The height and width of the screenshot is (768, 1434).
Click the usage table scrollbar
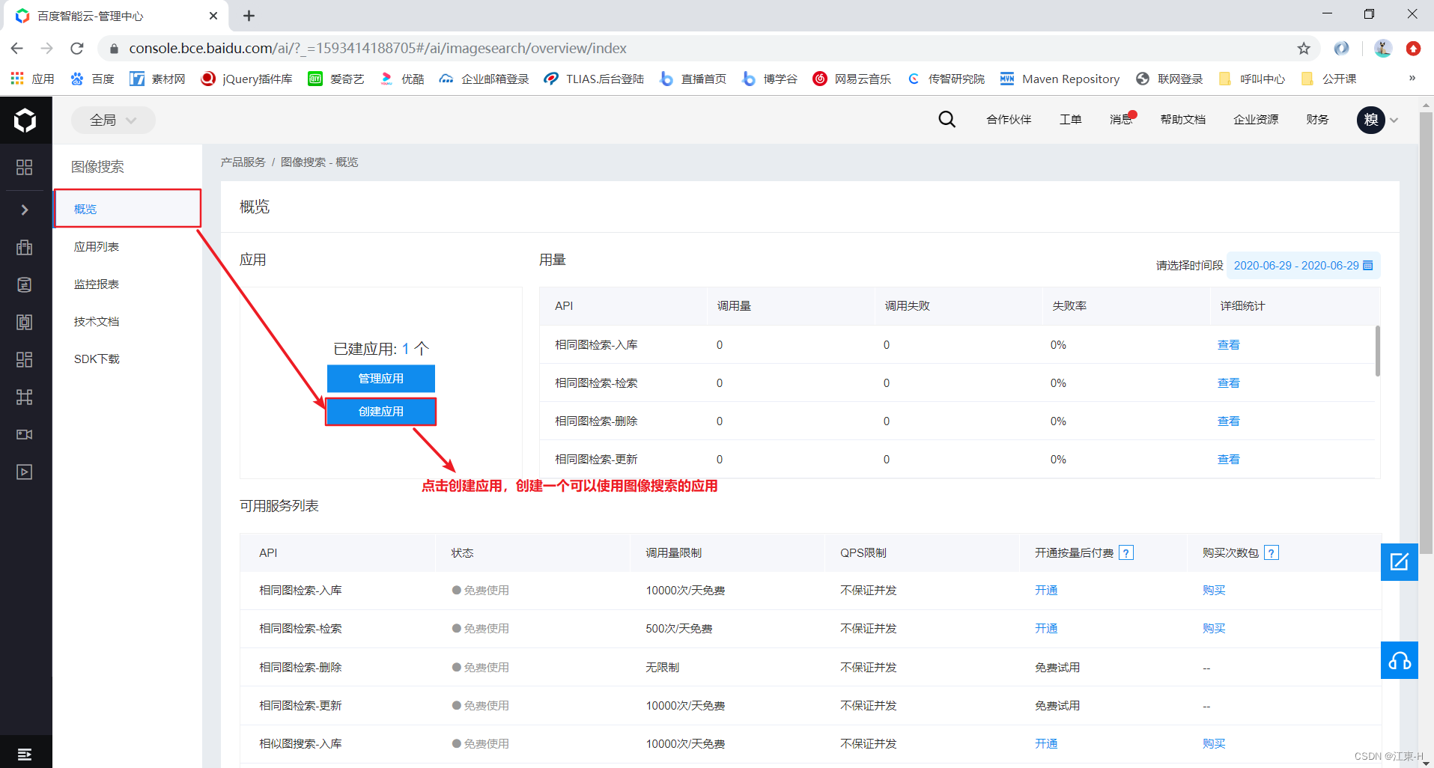click(1377, 351)
